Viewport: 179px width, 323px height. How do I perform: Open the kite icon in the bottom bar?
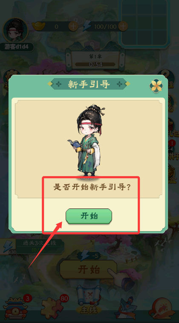pyautogui.click(x=126, y=309)
